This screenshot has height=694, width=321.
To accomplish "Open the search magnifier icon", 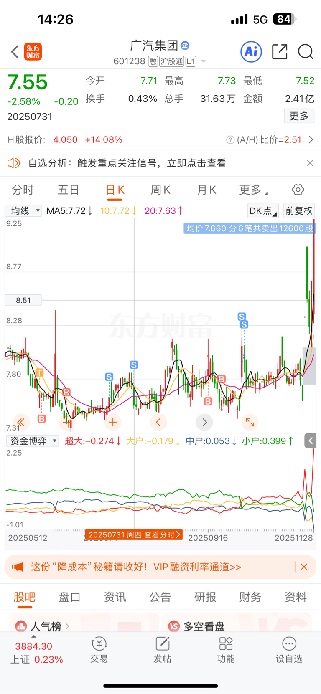I will point(306,52).
